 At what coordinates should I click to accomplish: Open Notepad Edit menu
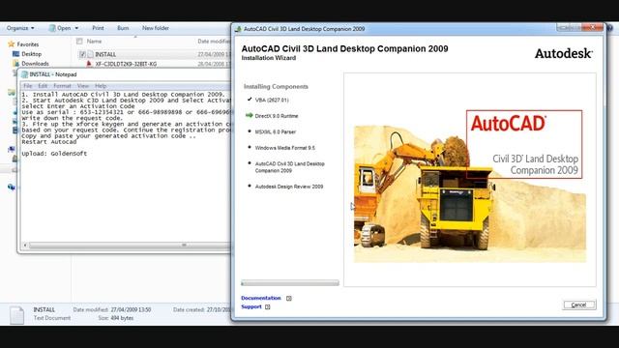43,86
